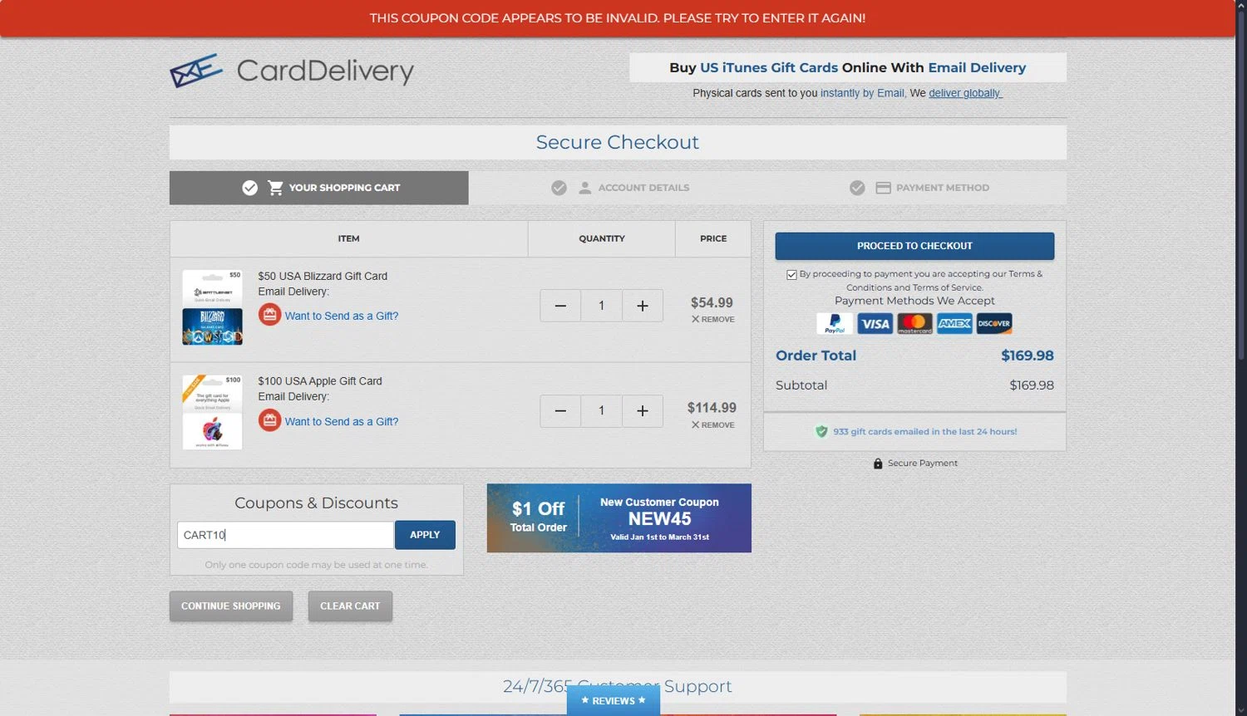Click the Discover card icon
This screenshot has height=716, width=1247.
(x=994, y=324)
